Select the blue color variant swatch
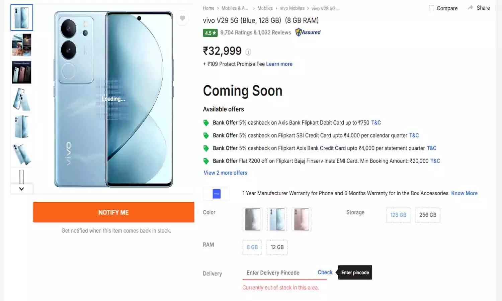Viewport: 502px width, 301px height. 277,219
